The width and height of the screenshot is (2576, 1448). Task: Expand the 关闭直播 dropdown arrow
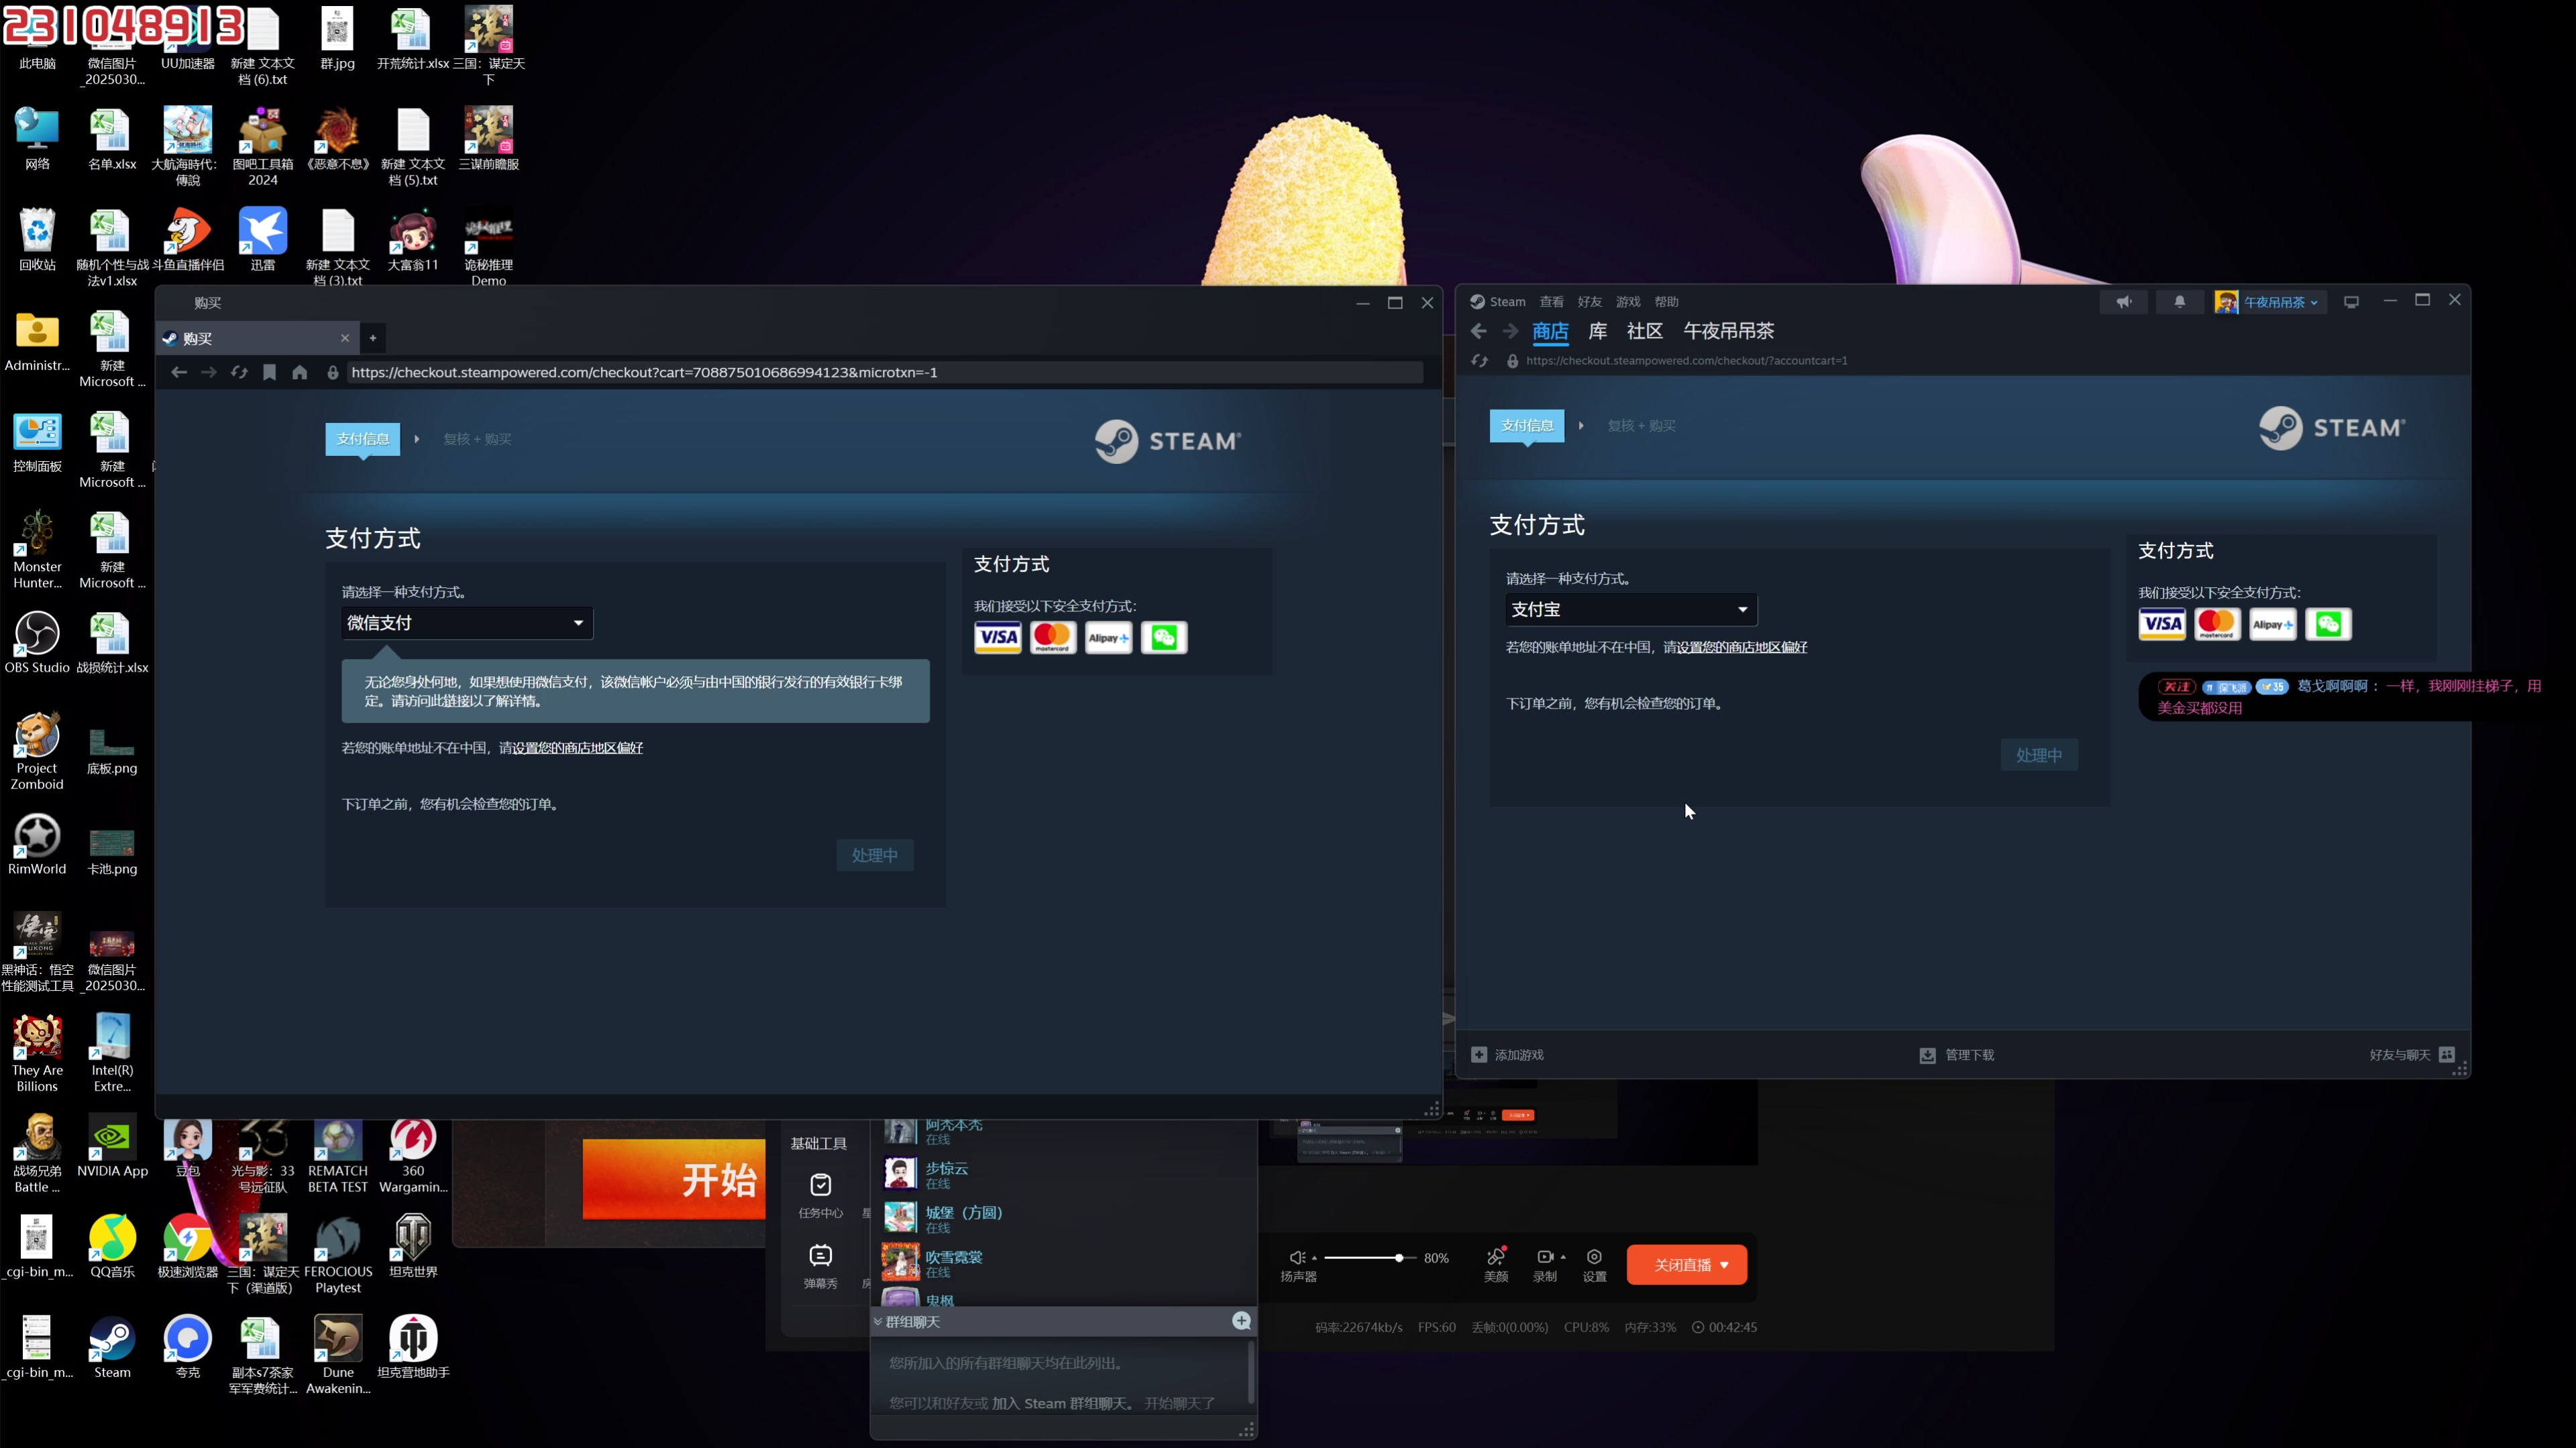[1725, 1265]
